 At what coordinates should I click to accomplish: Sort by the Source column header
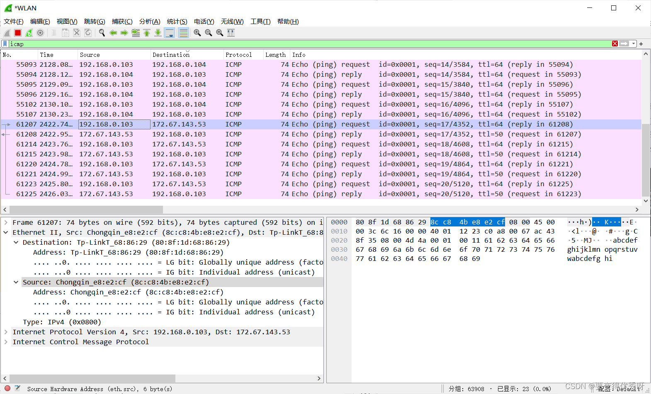click(114, 55)
